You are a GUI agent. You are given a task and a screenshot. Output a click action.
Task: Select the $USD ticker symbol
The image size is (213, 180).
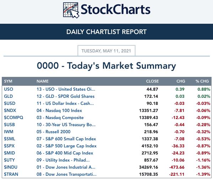click(x=10, y=103)
